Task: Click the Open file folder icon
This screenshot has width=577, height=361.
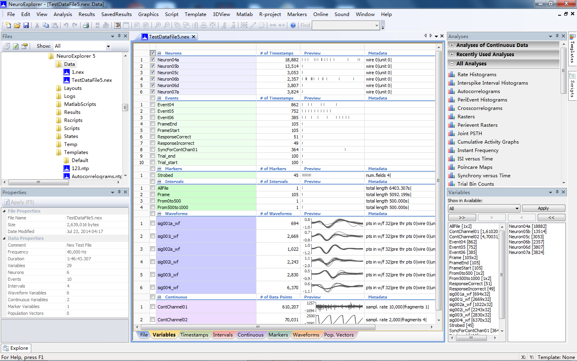Action: coord(17,25)
